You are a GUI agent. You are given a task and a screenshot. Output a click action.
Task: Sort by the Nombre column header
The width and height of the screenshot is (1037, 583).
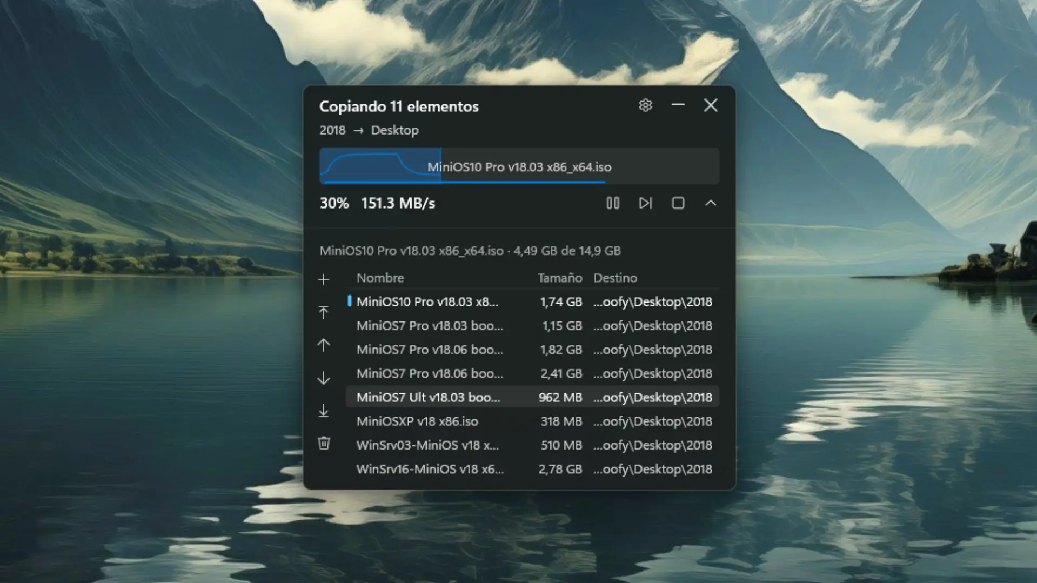point(380,278)
